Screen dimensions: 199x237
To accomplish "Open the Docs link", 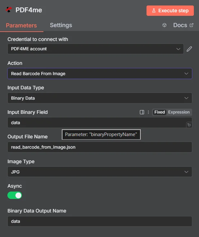I will tap(183, 25).
